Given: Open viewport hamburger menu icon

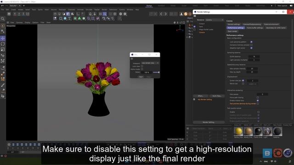Looking at the screenshot, I should 8,22.
